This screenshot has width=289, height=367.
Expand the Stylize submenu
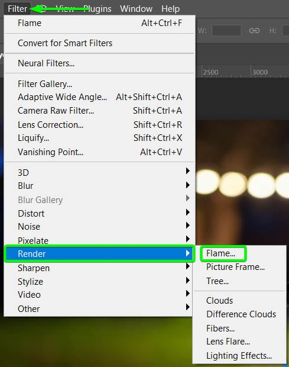click(x=99, y=281)
